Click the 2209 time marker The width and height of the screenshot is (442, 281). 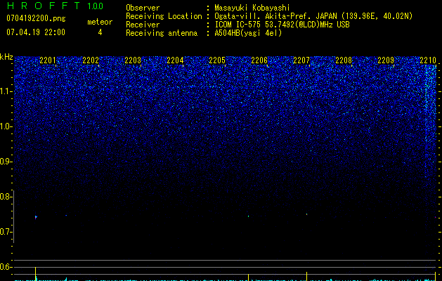pyautogui.click(x=386, y=60)
